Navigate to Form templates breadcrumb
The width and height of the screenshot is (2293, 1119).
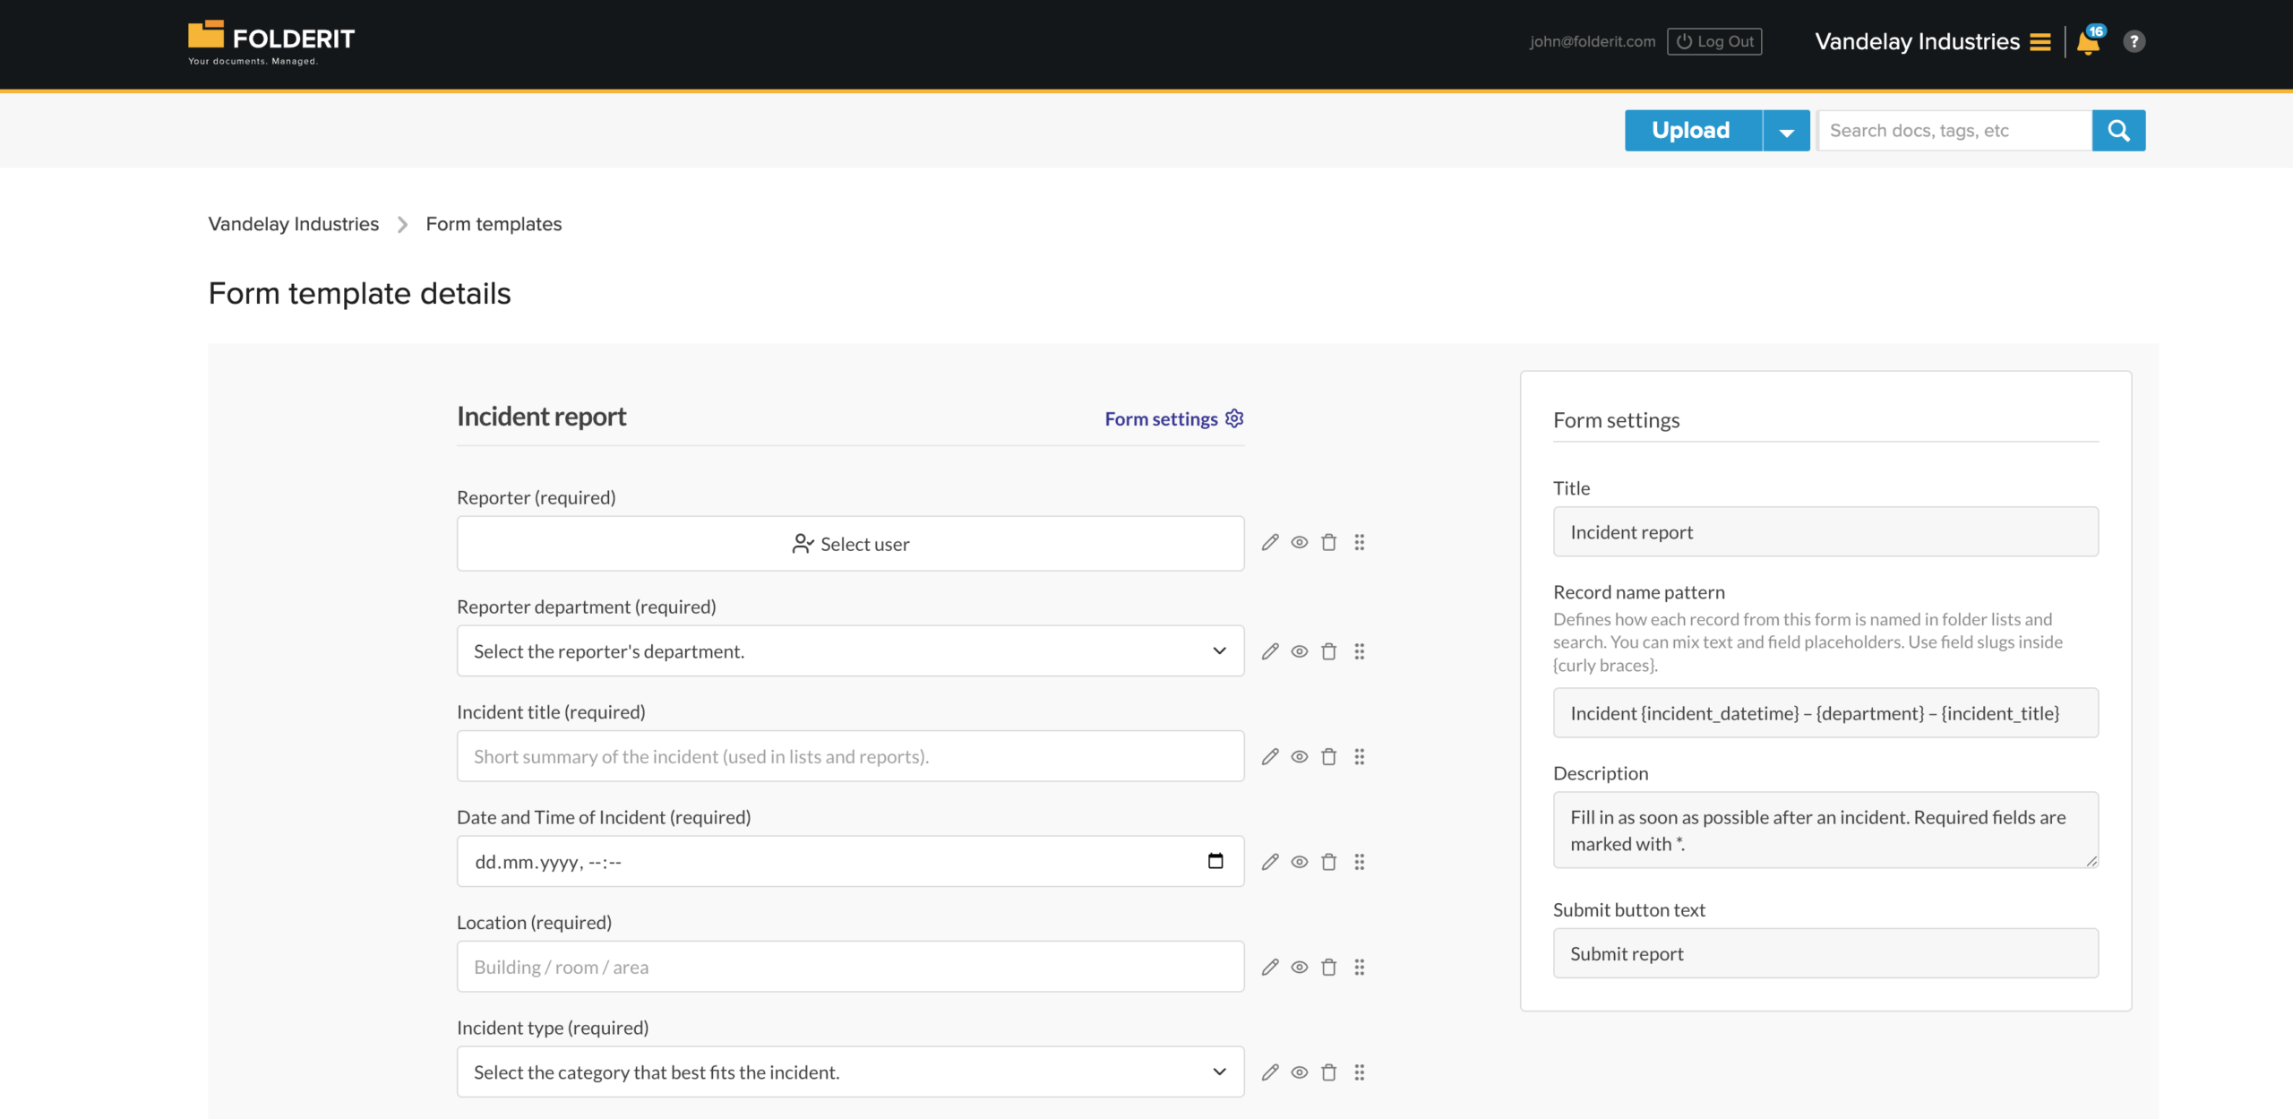coord(493,224)
